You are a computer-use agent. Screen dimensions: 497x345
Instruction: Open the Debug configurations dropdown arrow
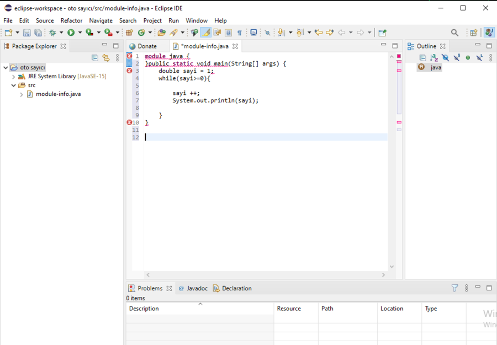(x=61, y=33)
